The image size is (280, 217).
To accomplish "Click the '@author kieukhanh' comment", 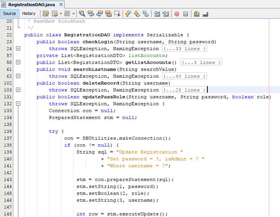I will pyautogui.click(x=60, y=21).
